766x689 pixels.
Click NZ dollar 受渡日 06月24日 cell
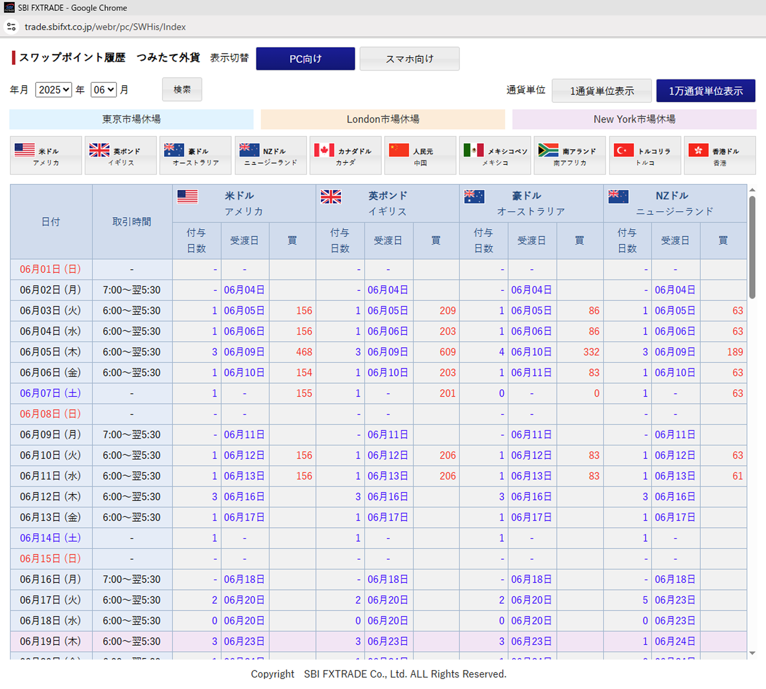(675, 641)
